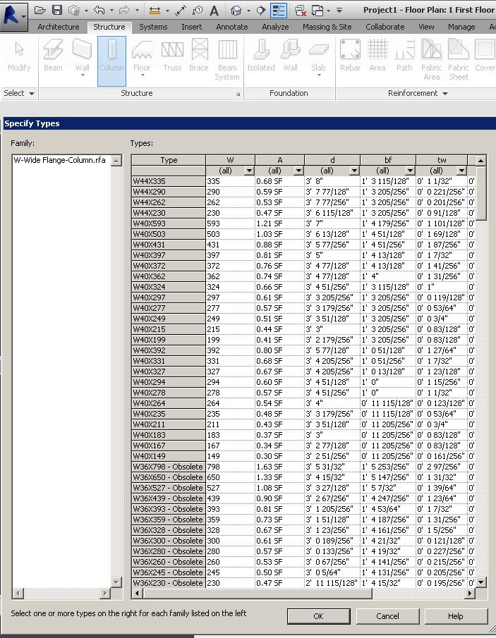Click the Save icon in quick access toolbar
The height and width of the screenshot is (638, 496).
coord(57,11)
